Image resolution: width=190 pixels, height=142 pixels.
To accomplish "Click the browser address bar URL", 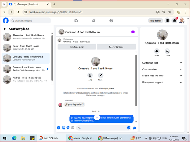I will 56,12.
